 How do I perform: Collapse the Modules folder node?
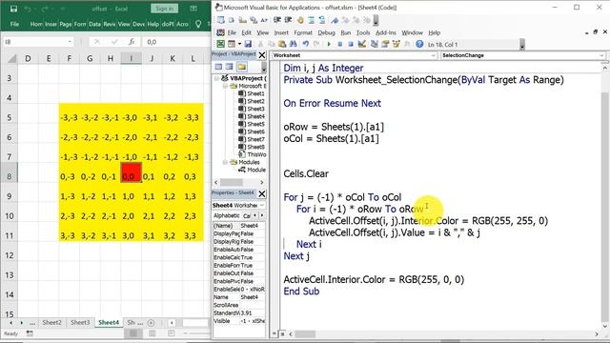pyautogui.click(x=225, y=162)
